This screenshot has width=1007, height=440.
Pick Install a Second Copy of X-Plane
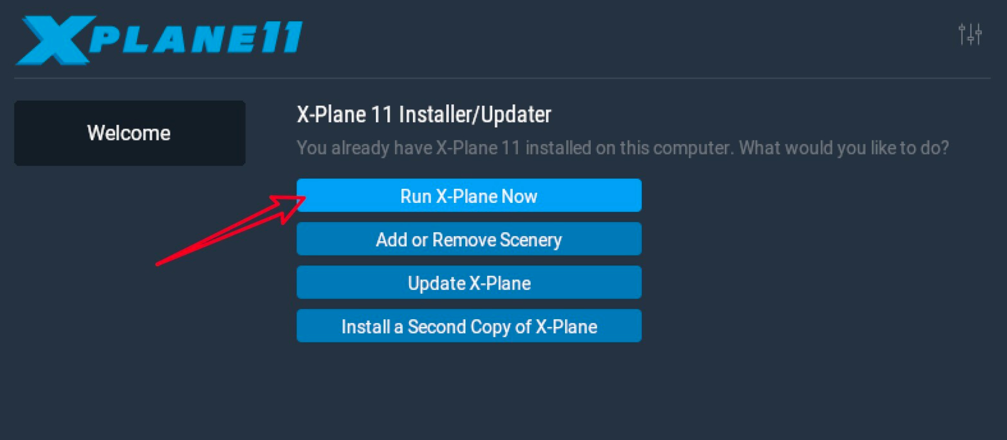[469, 326]
